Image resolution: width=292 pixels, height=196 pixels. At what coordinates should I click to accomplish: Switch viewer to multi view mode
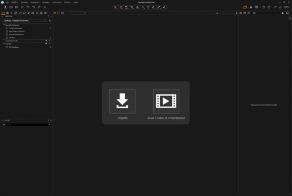55,13
